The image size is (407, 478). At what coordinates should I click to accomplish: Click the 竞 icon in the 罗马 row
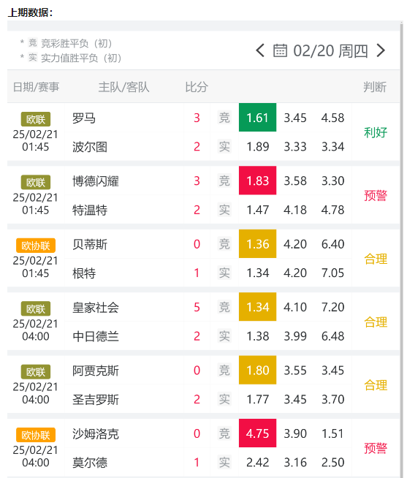click(x=224, y=118)
